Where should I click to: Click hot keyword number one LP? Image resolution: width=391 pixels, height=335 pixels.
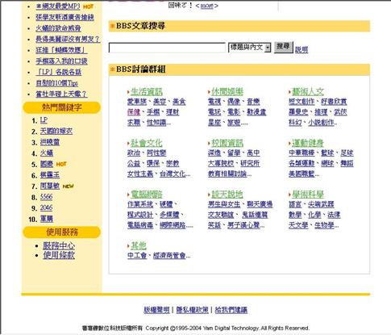point(44,120)
